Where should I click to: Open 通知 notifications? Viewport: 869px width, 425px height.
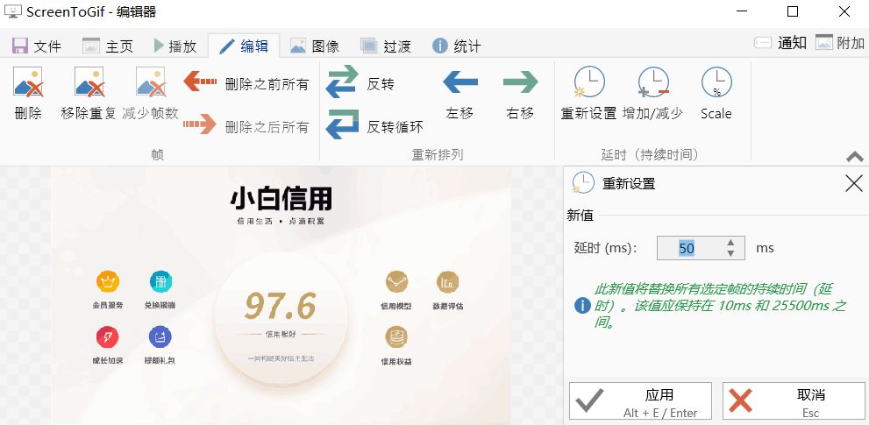[780, 43]
